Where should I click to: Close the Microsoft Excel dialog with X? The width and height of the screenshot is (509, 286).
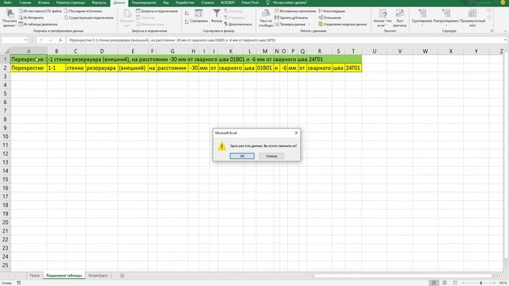296,133
